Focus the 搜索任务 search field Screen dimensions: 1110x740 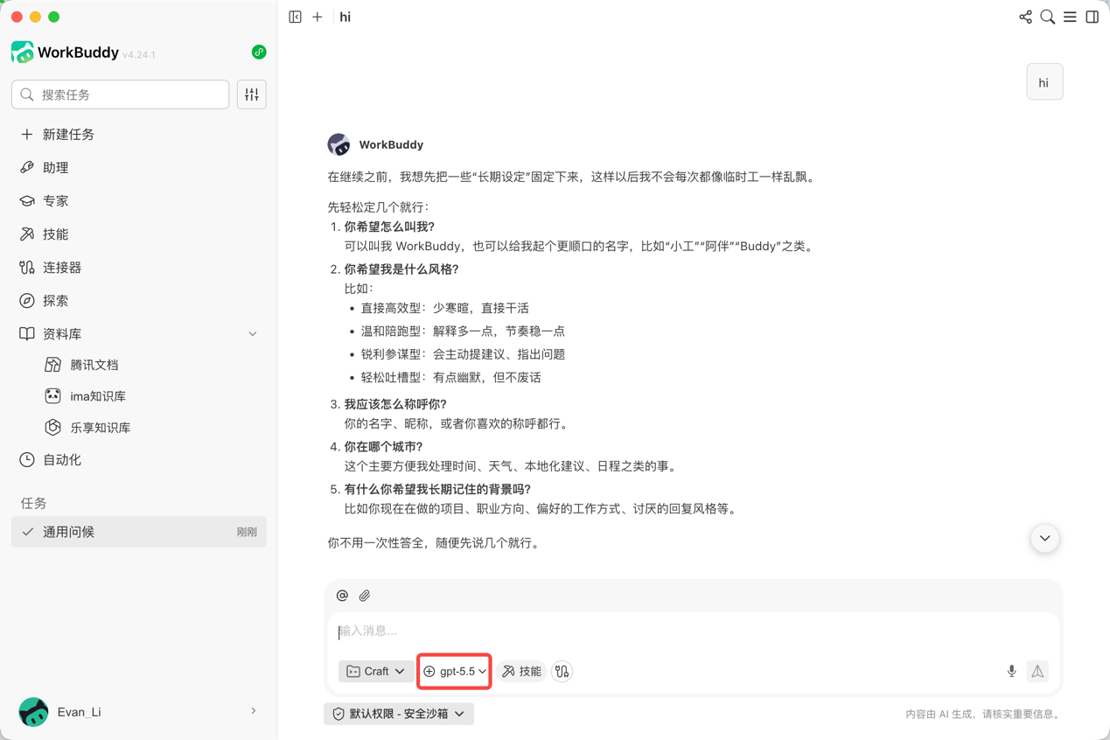coord(121,94)
